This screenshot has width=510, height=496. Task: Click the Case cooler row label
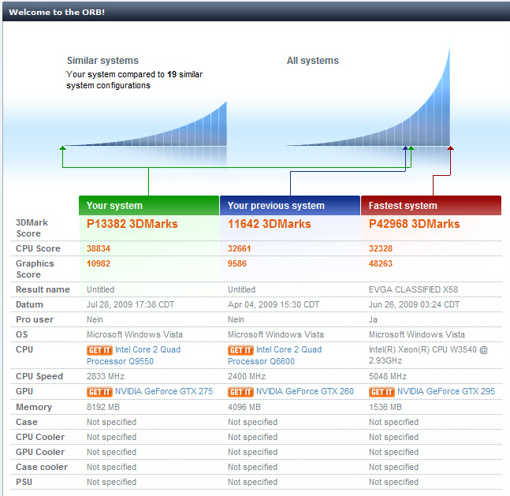42,467
